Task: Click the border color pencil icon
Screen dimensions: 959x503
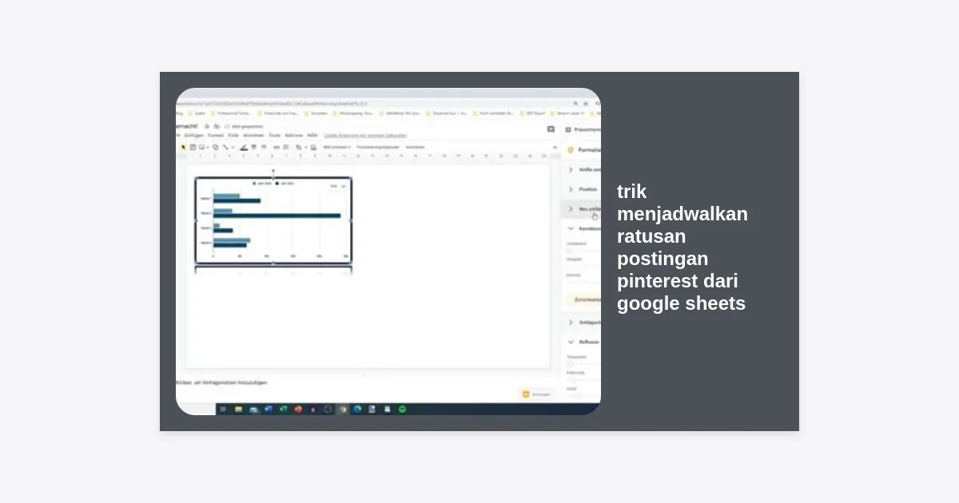Action: (x=244, y=147)
